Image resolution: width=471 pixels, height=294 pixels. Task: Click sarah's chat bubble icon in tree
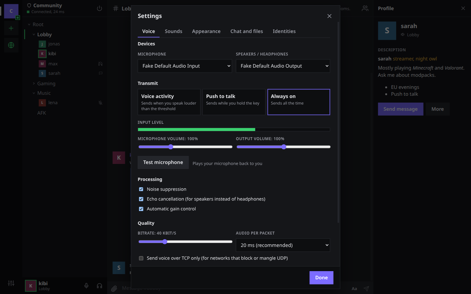pyautogui.click(x=100, y=73)
